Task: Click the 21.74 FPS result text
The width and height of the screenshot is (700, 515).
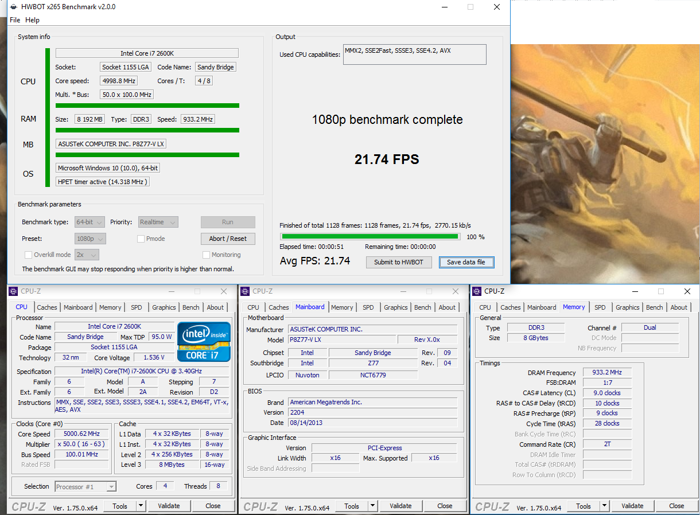Action: pyautogui.click(x=387, y=159)
